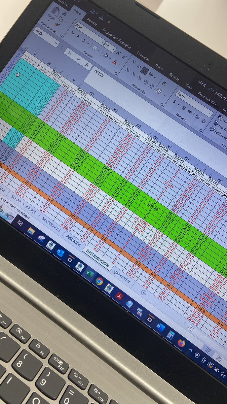Apply font color with red A
Viewport: 227px width, 404px height.
coord(115,63)
